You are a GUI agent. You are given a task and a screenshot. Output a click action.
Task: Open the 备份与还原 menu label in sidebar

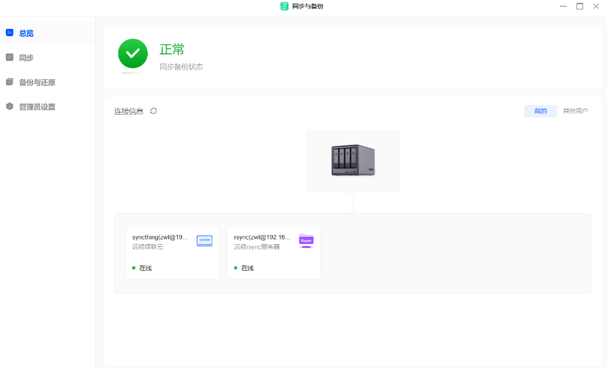(37, 83)
